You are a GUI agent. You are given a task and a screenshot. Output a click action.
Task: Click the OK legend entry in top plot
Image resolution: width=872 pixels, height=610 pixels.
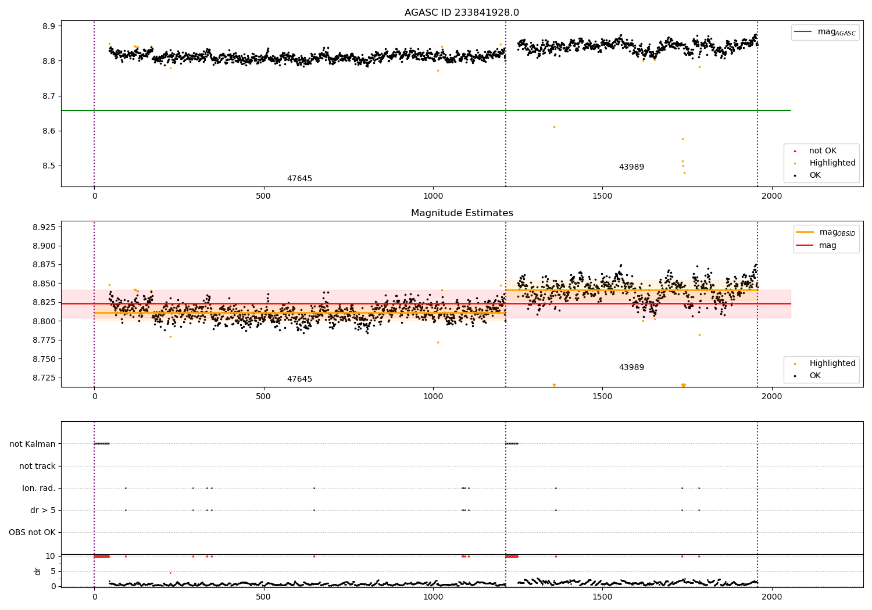(x=814, y=175)
